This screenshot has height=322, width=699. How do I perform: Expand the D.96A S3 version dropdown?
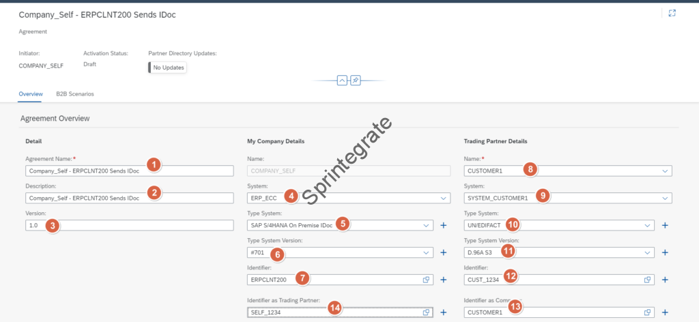point(647,252)
